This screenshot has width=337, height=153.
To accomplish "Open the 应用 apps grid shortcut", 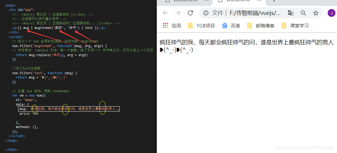I will [x=172, y=26].
